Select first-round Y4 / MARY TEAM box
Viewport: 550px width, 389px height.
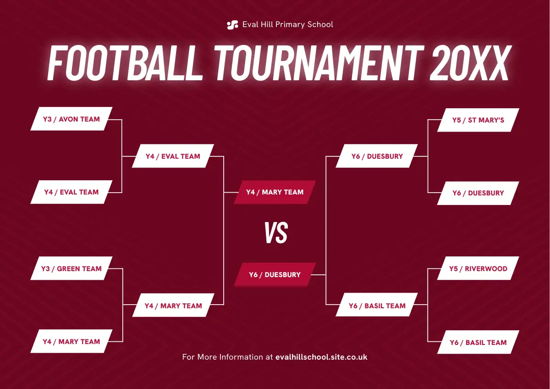pos(71,342)
